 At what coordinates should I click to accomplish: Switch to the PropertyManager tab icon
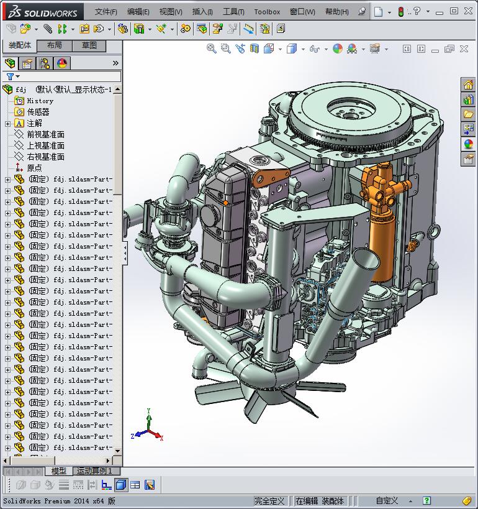[27, 63]
